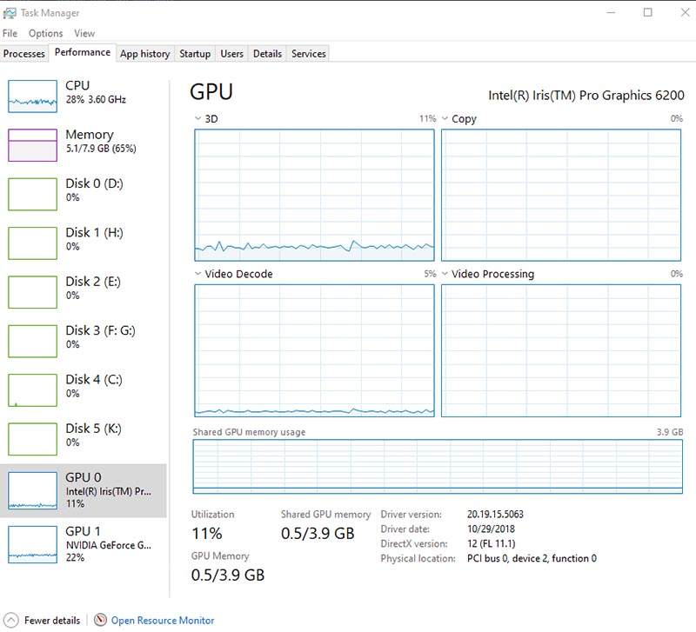Open the Video Decode engine dropdown

tap(198, 274)
